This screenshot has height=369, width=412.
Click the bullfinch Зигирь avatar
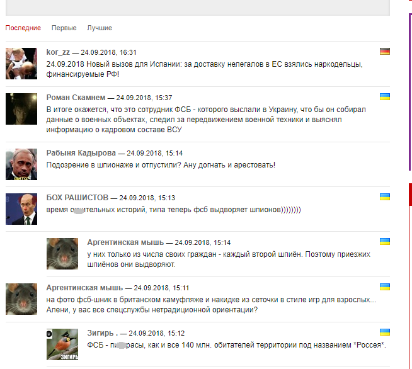62,344
